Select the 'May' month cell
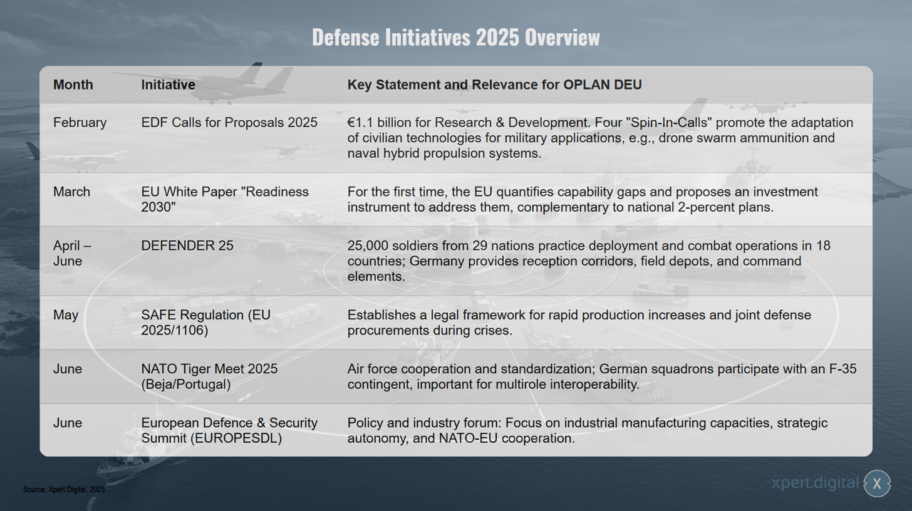912x511 pixels. click(x=66, y=315)
